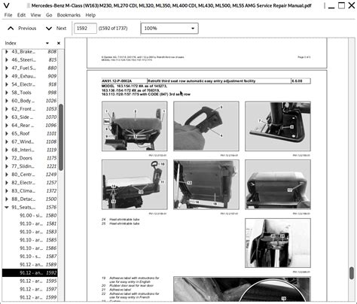Open index entry 91.12 on page 1595

point(30,281)
